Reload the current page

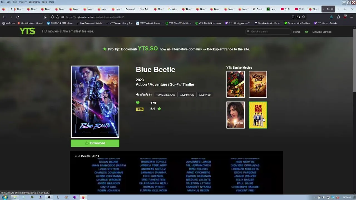tap(18, 17)
